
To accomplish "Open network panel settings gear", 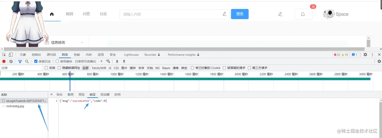I will tap(379, 61).
